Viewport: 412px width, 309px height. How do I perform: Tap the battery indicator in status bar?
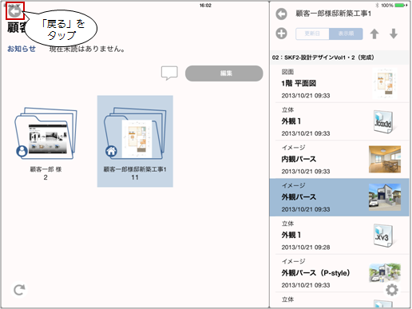(x=400, y=6)
